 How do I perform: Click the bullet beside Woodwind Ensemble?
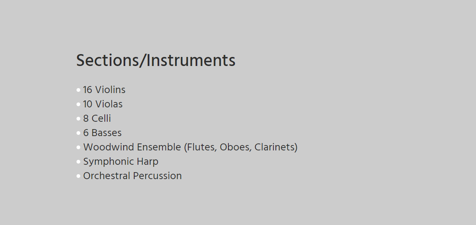click(x=78, y=147)
